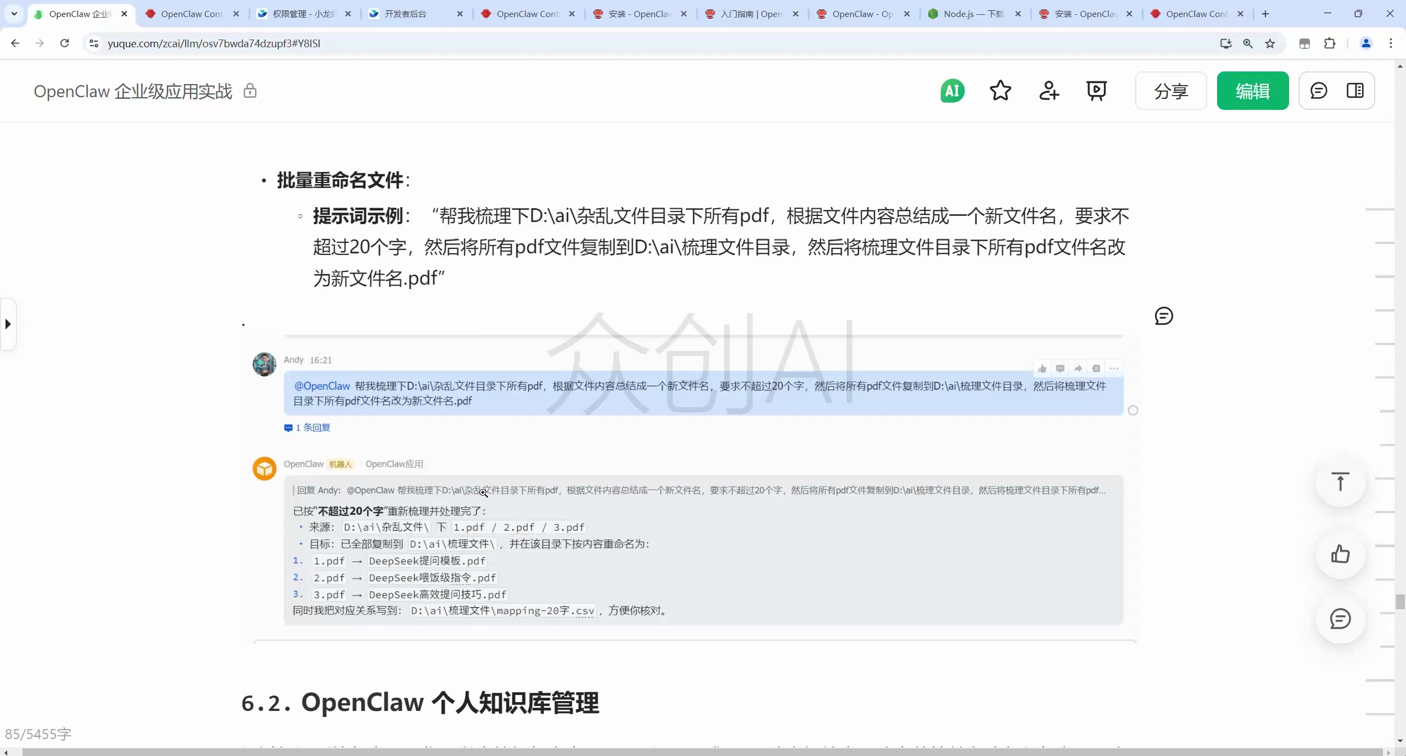Reload the page
This screenshot has height=756, width=1406.
[65, 43]
